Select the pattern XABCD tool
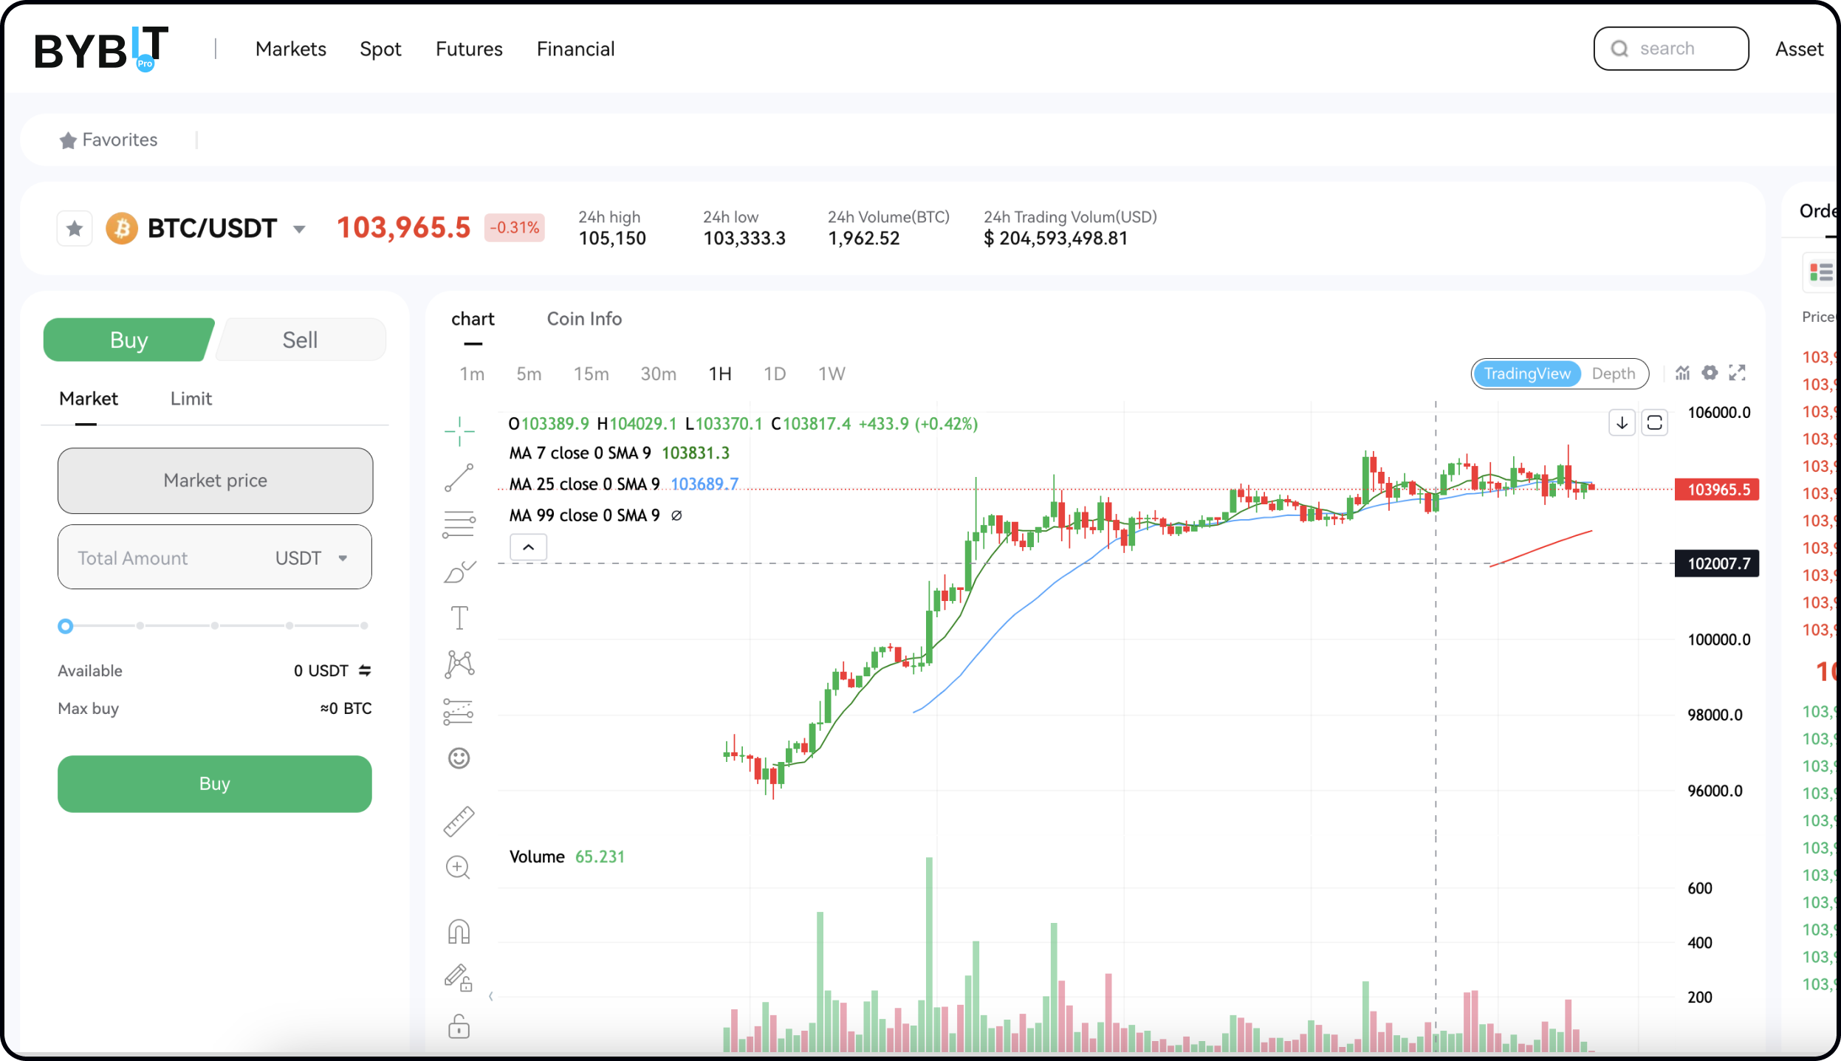This screenshot has height=1061, width=1841. click(459, 665)
